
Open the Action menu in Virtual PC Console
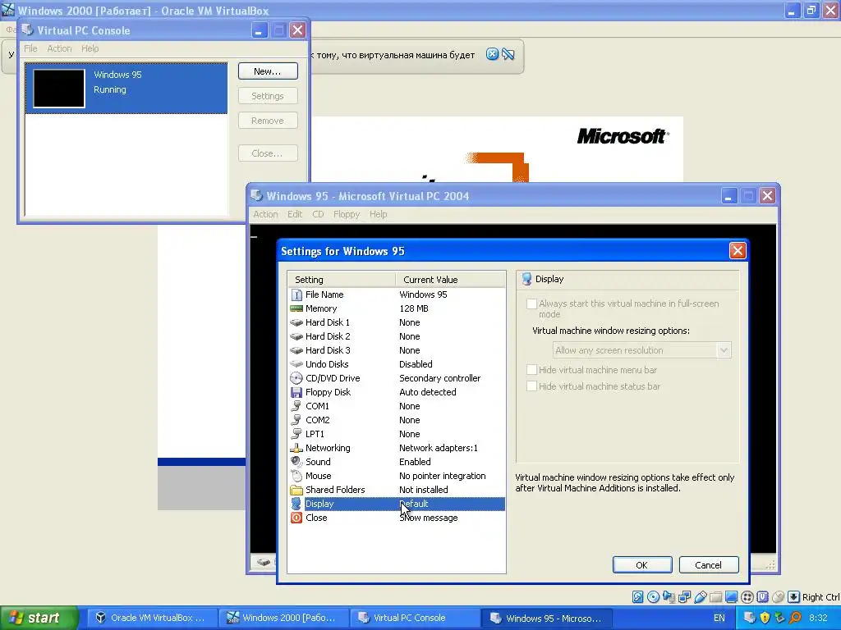click(59, 48)
